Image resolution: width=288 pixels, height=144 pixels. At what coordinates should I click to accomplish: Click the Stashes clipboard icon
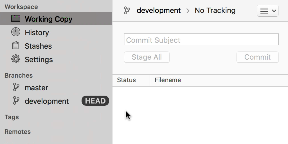(16, 46)
